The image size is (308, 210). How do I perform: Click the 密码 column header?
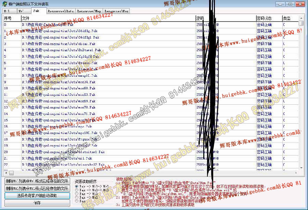click(x=226, y=18)
